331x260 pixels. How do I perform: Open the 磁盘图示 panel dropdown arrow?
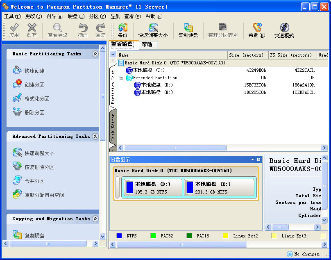253,160
